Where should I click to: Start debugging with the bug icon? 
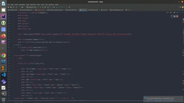coord(43,7)
